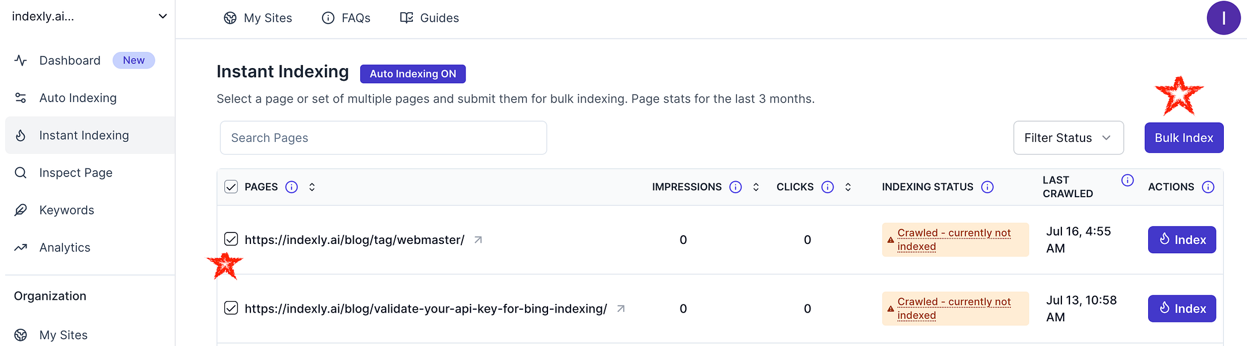Click the profile avatar circle
Screen dimensions: 1247x346
pyautogui.click(x=1224, y=18)
